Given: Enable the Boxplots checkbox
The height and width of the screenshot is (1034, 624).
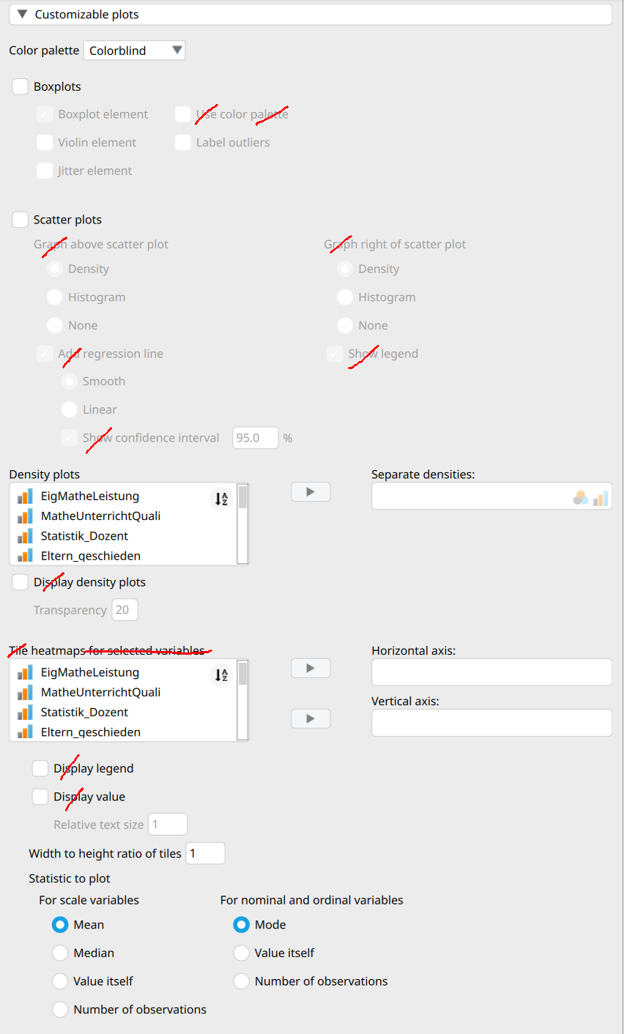Looking at the screenshot, I should pos(20,86).
